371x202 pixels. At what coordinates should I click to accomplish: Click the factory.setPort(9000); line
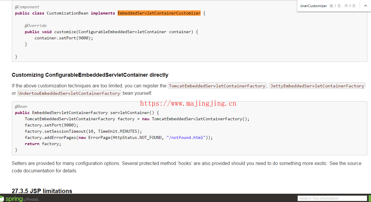click(52, 125)
